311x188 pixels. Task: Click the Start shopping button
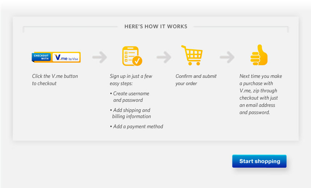click(x=259, y=161)
